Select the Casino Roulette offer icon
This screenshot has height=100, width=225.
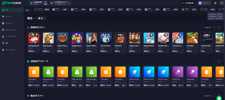click(x=63, y=38)
